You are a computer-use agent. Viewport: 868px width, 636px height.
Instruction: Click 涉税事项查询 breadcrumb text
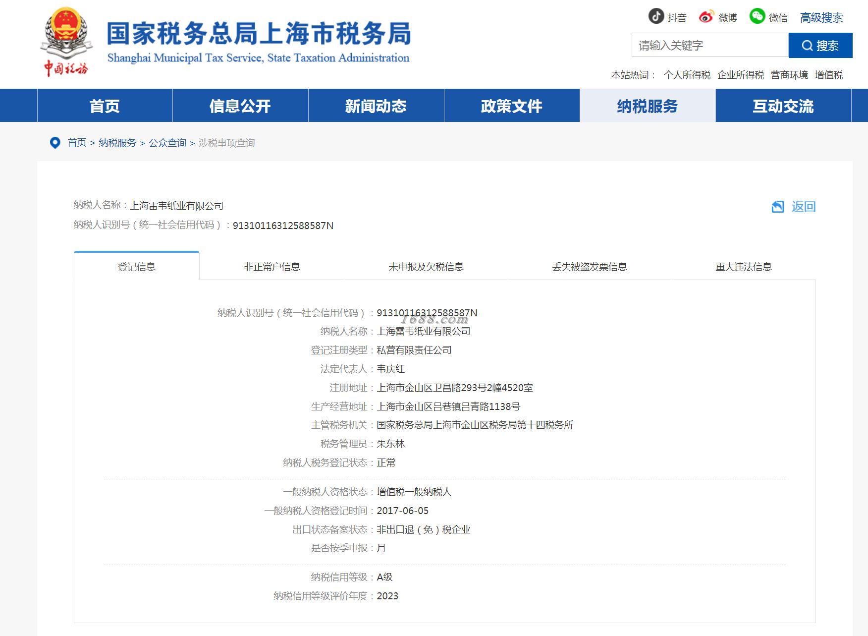pos(227,143)
